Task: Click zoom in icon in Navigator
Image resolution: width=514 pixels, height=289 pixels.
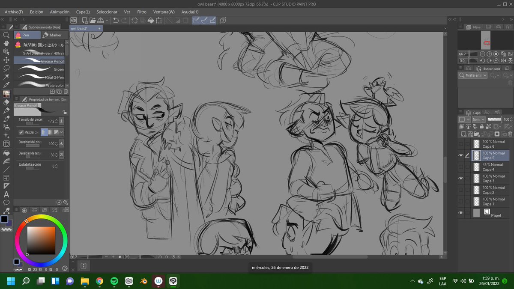Action: (489, 54)
